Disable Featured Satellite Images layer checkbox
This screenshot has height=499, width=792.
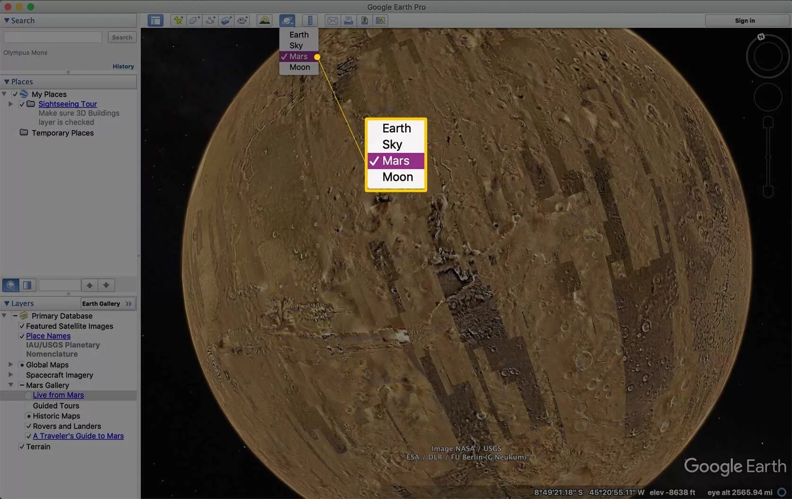pyautogui.click(x=22, y=326)
